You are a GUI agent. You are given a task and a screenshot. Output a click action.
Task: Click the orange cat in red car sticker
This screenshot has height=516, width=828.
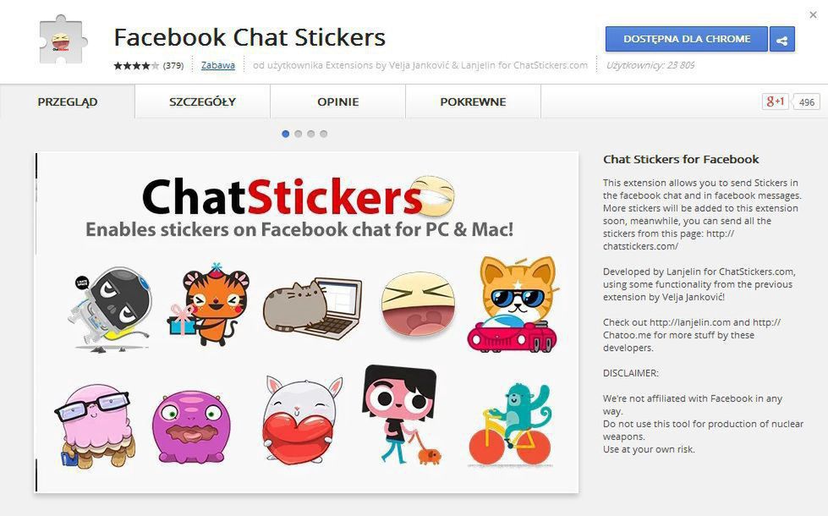point(513,305)
